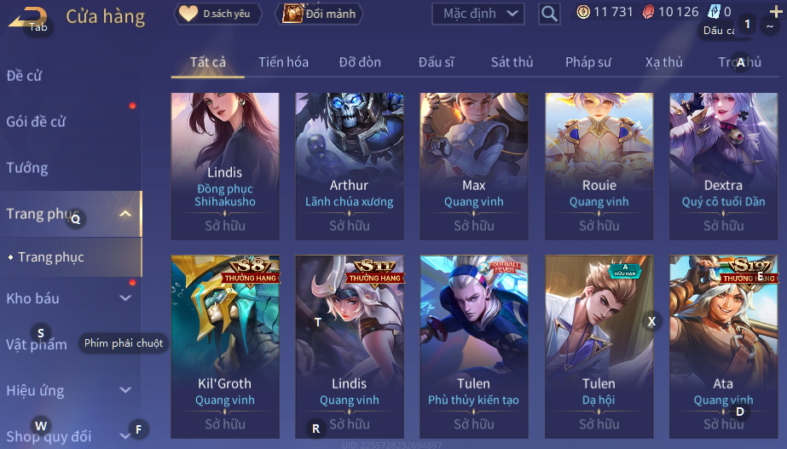Collapse the Trang phục sidebar section
The image size is (787, 449).
point(125,214)
